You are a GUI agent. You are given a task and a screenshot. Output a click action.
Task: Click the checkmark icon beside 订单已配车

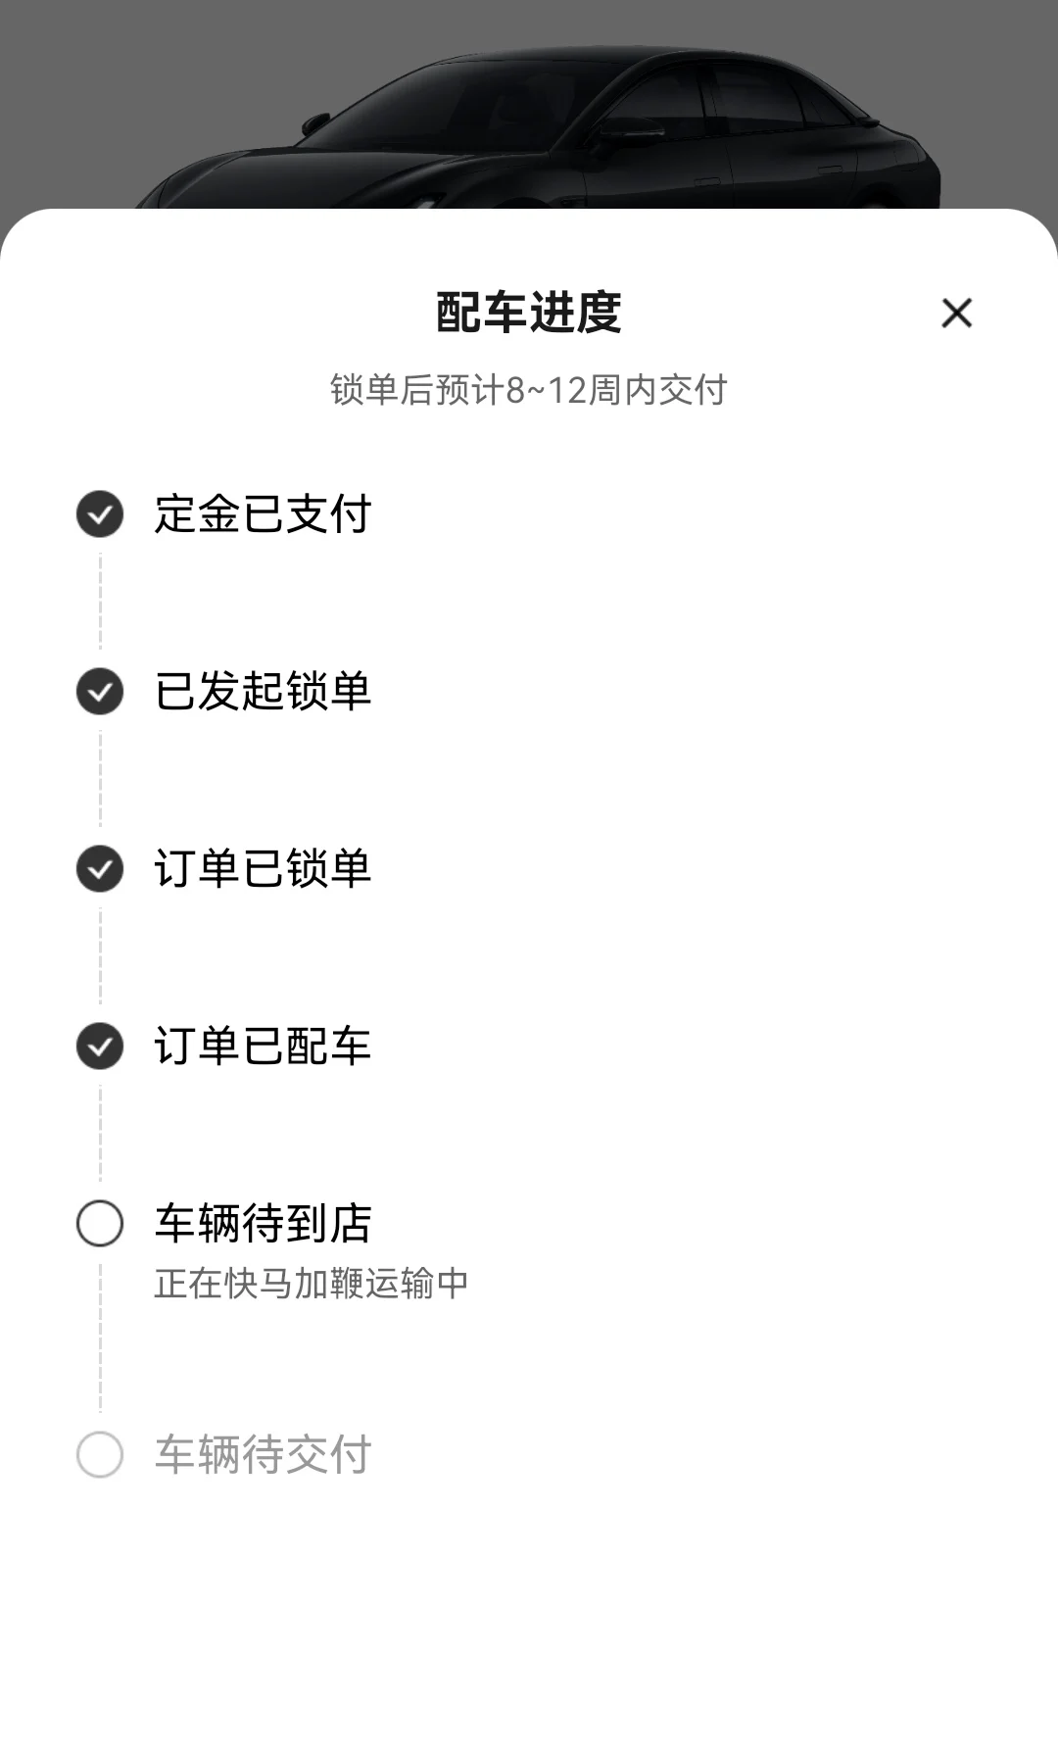coord(100,1046)
